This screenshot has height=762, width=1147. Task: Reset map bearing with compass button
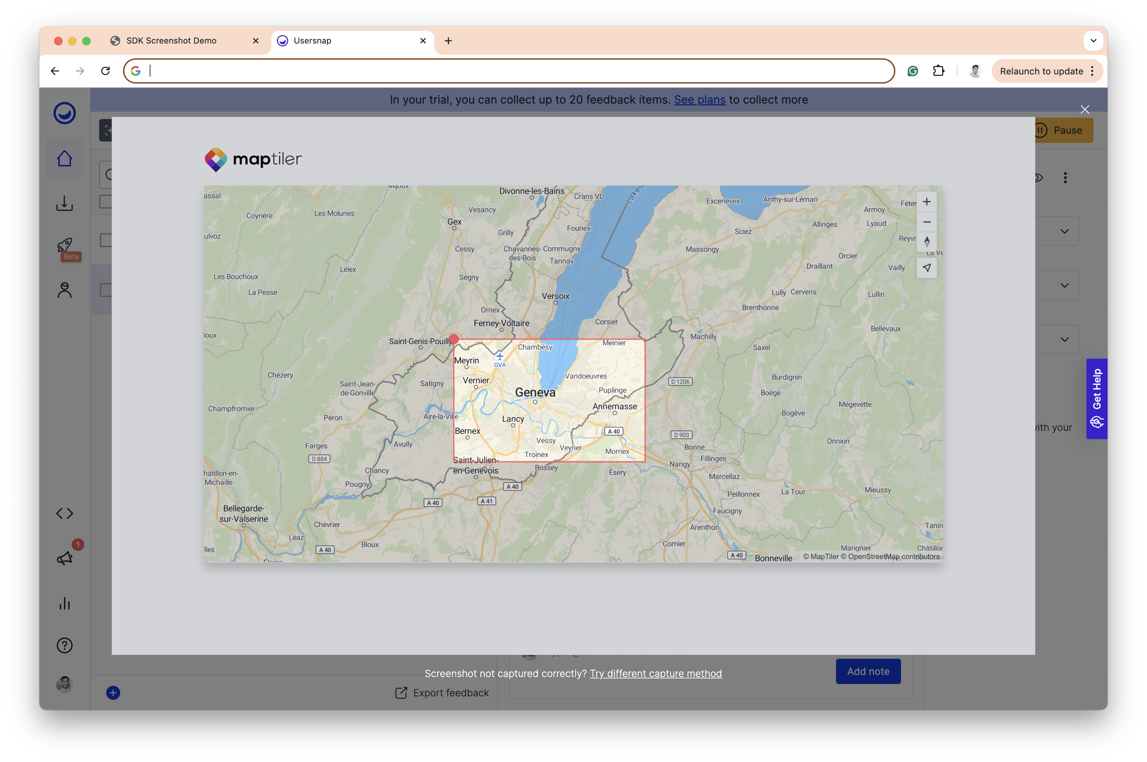tap(927, 242)
